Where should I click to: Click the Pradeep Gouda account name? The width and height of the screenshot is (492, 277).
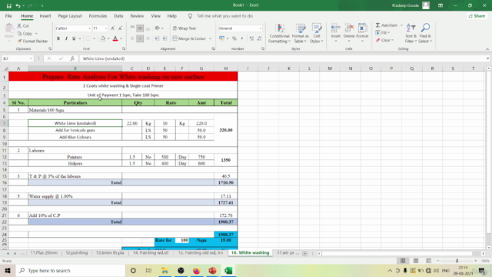click(405, 5)
